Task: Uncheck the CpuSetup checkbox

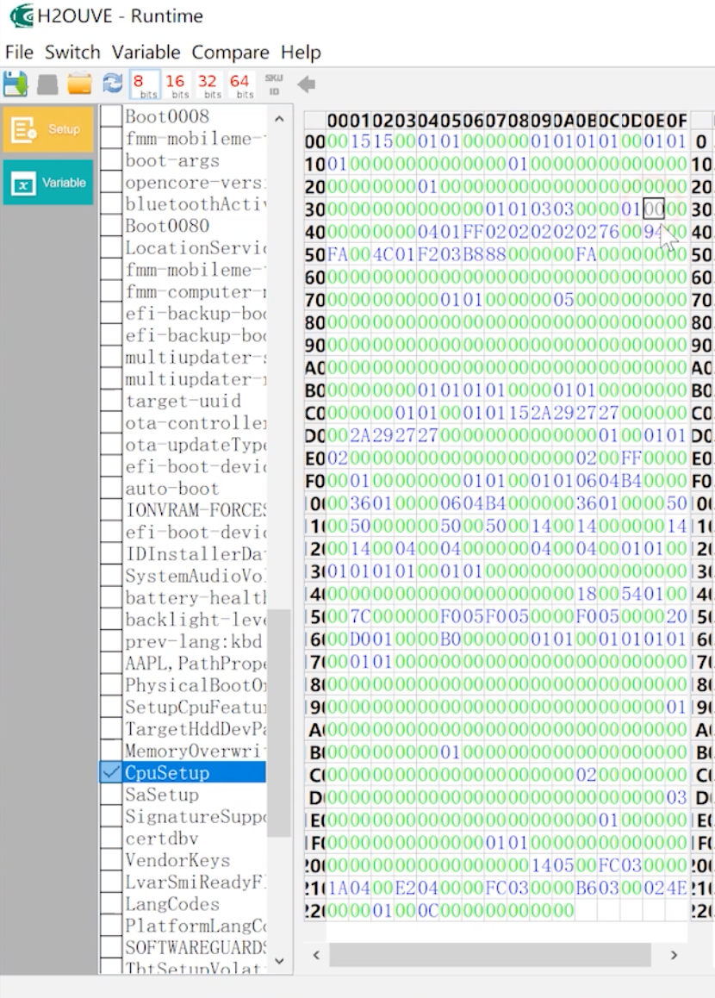Action: (110, 772)
